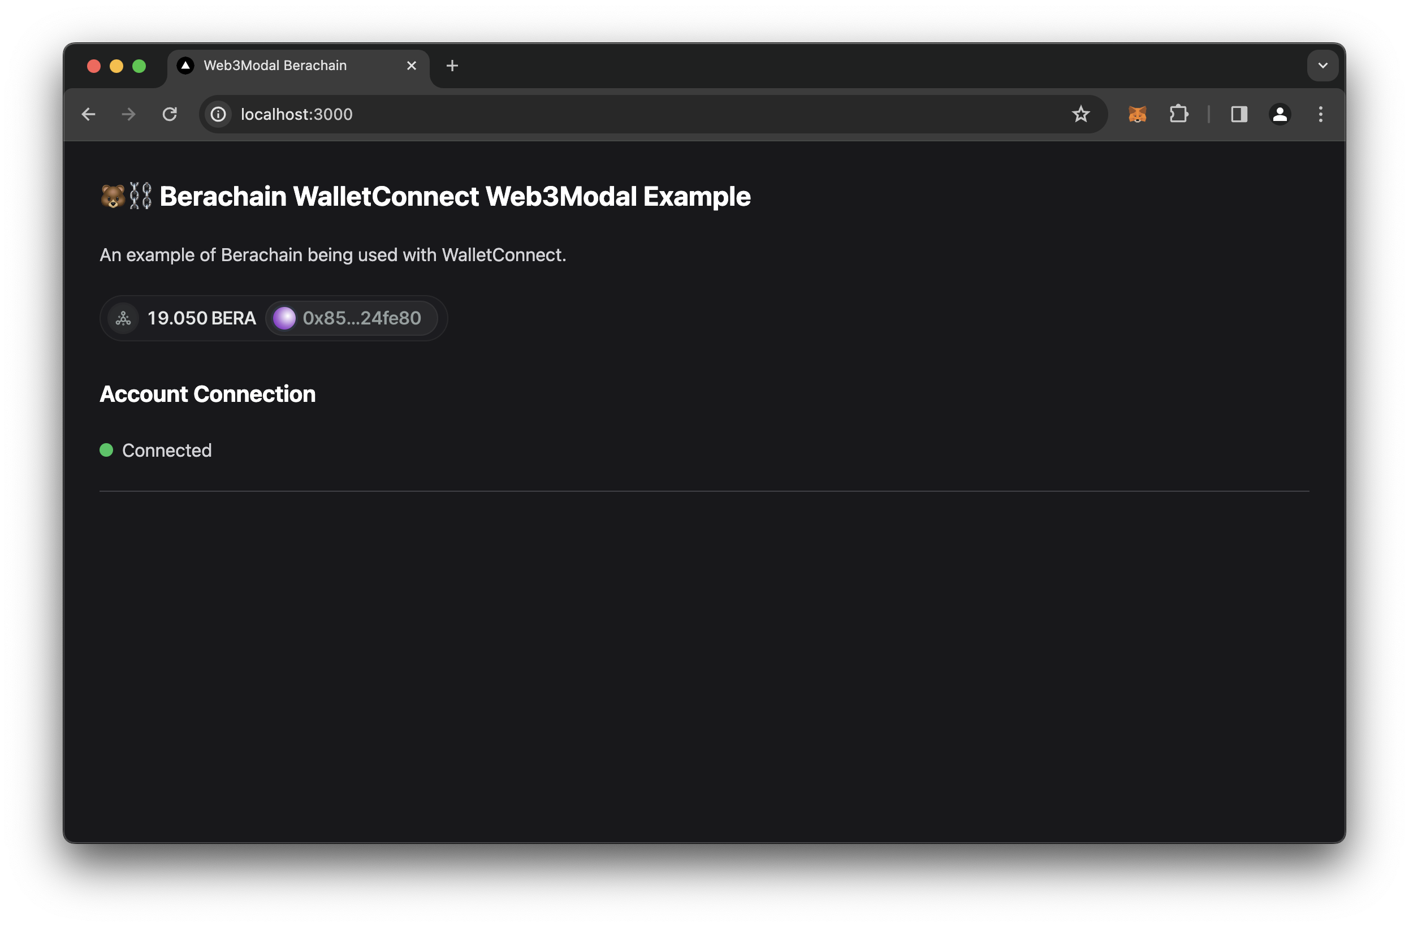
Task: Click the BERA balance icon
Action: 123,318
